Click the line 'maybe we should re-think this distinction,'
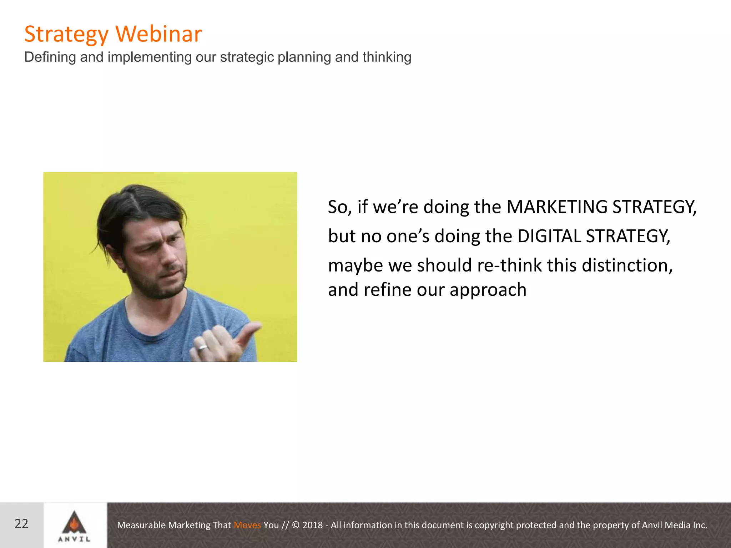 coord(500,265)
